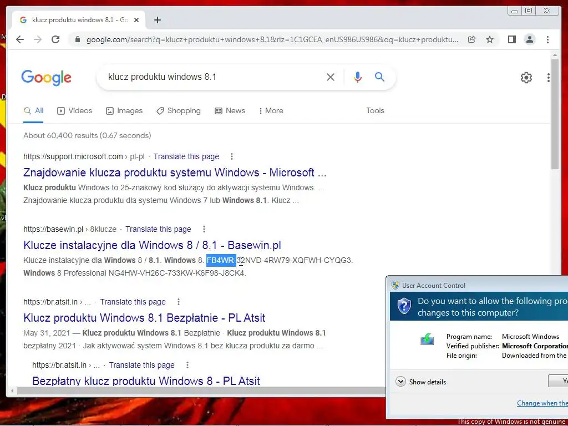Viewport: 568px width, 426px height.
Task: Switch to Videos results tab
Action: point(74,111)
